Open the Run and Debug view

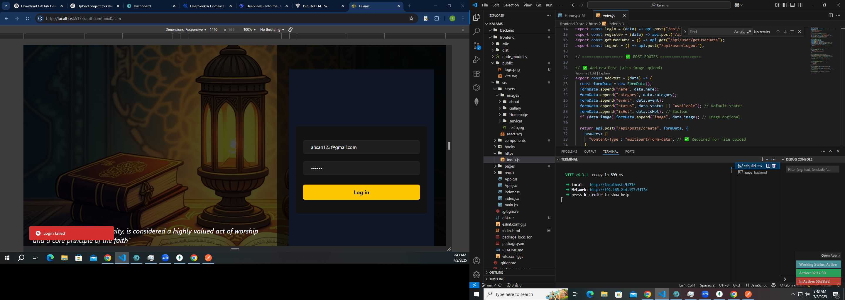[476, 59]
